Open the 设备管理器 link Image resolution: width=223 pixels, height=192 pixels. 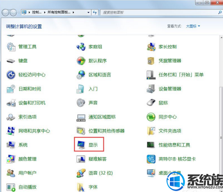coord(170,89)
